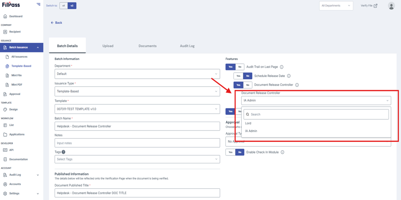The height and width of the screenshot is (200, 401).
Task: Set Enable Check In Module to Yes
Action: coord(231,152)
